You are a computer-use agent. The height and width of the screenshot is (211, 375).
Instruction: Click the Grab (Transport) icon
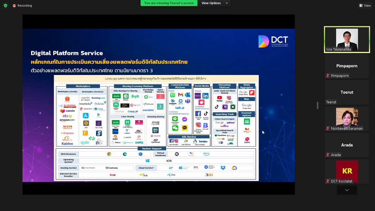pyautogui.click(x=116, y=96)
